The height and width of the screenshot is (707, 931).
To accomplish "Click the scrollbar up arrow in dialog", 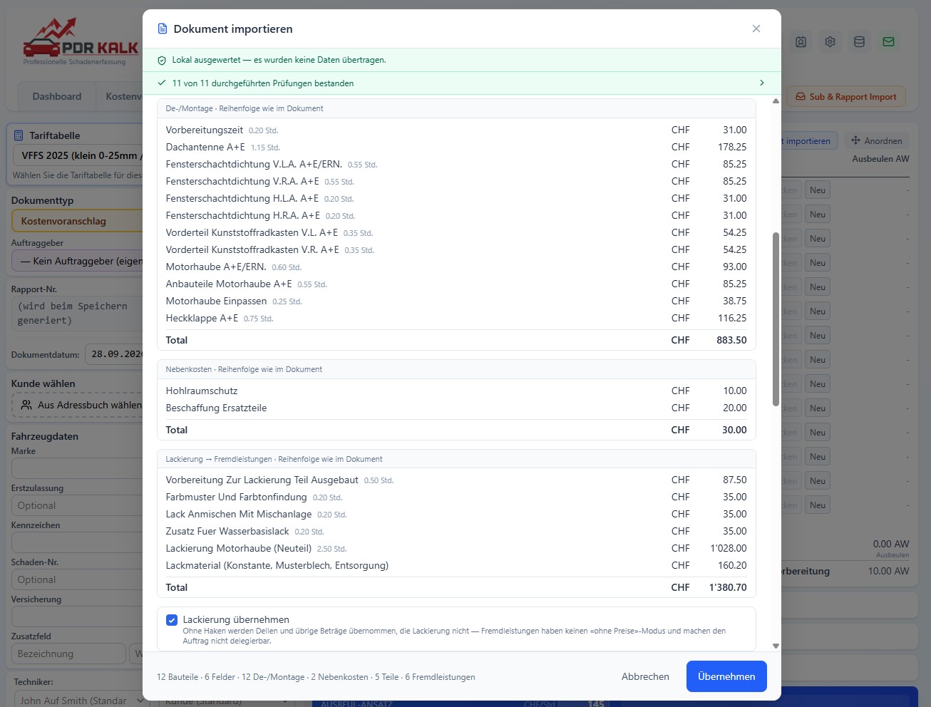I will click(x=776, y=101).
